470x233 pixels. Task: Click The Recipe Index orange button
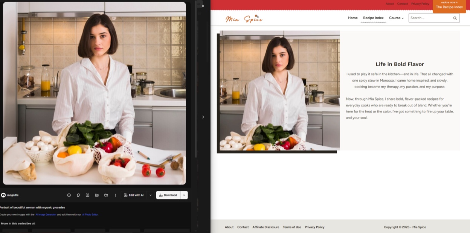click(449, 7)
